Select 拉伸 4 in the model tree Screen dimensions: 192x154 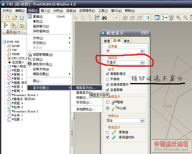[x=18, y=107]
